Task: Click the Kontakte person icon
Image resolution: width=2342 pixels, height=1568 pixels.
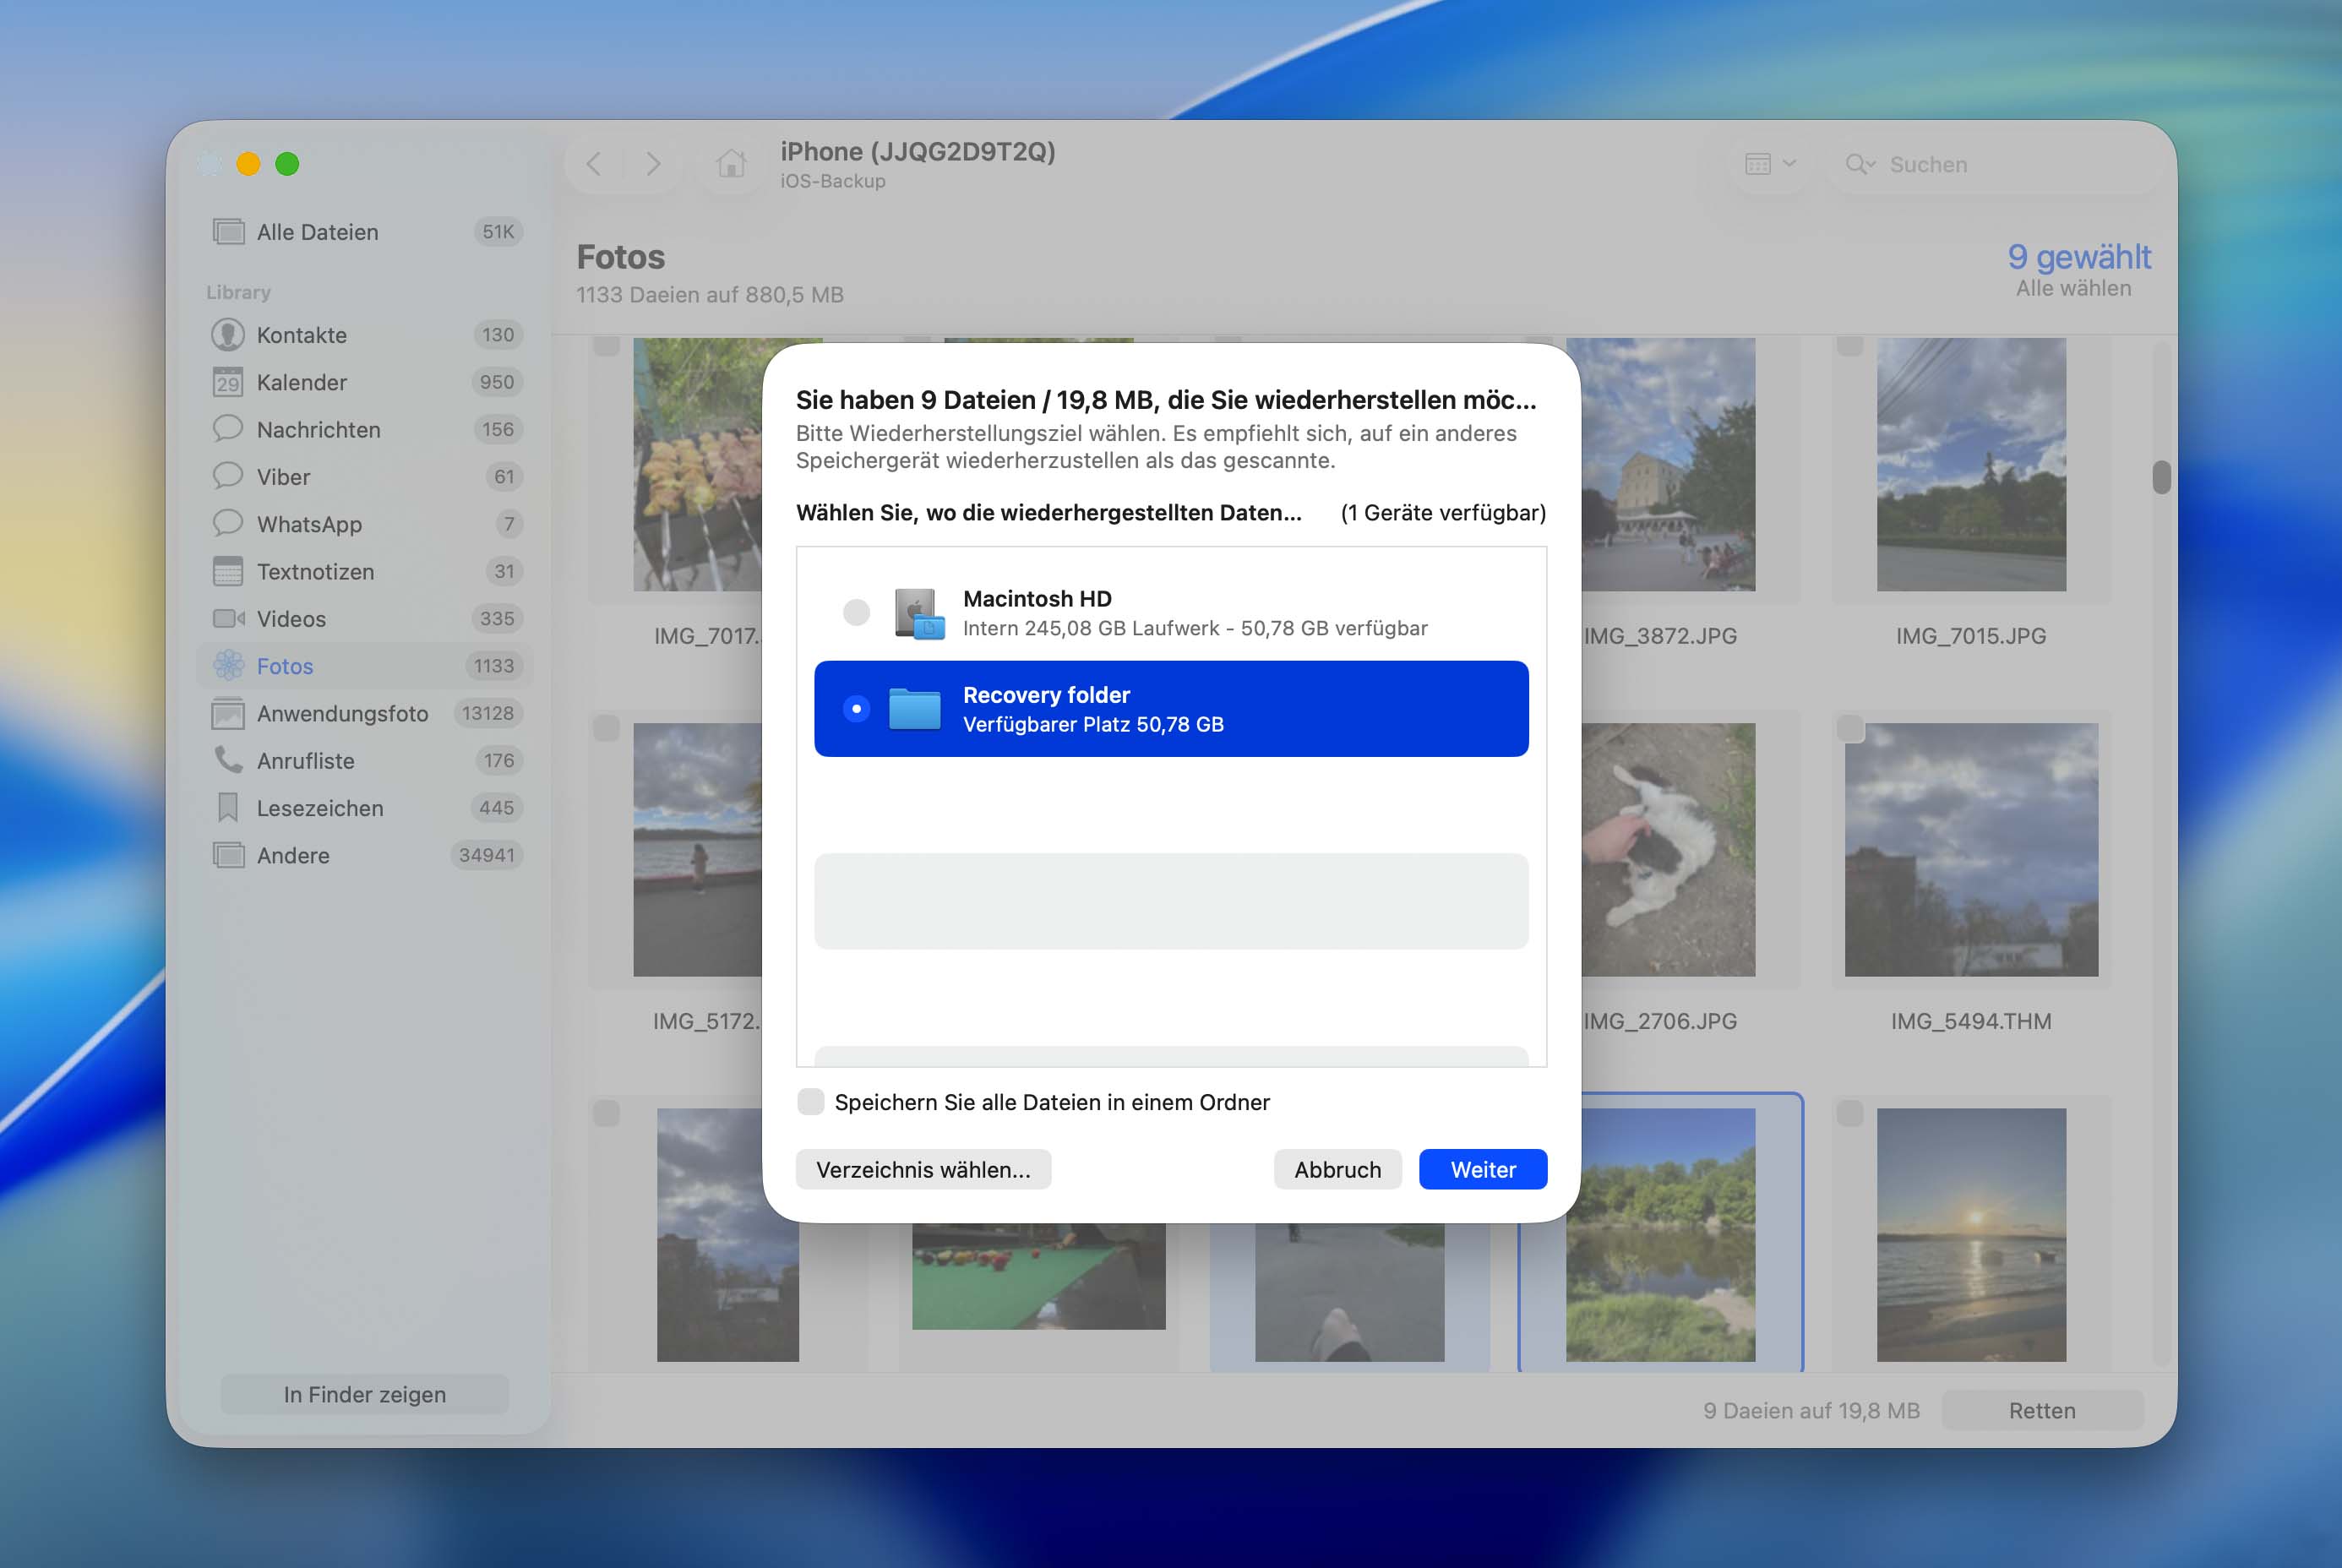Action: (228, 335)
